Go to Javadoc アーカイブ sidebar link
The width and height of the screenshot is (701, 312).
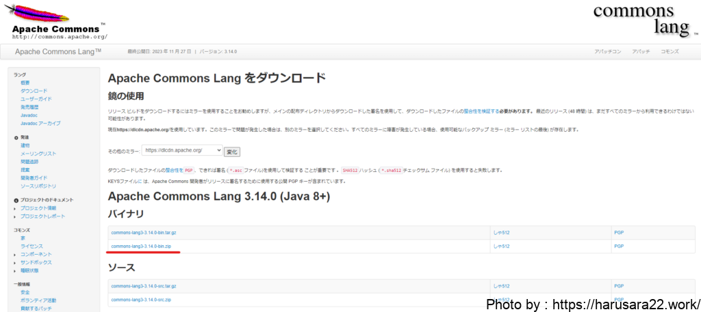coord(40,124)
